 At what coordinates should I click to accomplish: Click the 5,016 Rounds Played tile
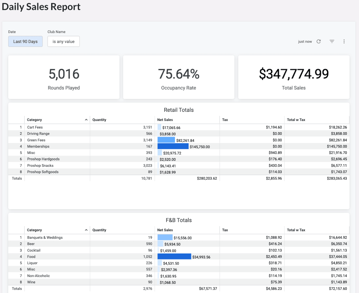point(64,77)
